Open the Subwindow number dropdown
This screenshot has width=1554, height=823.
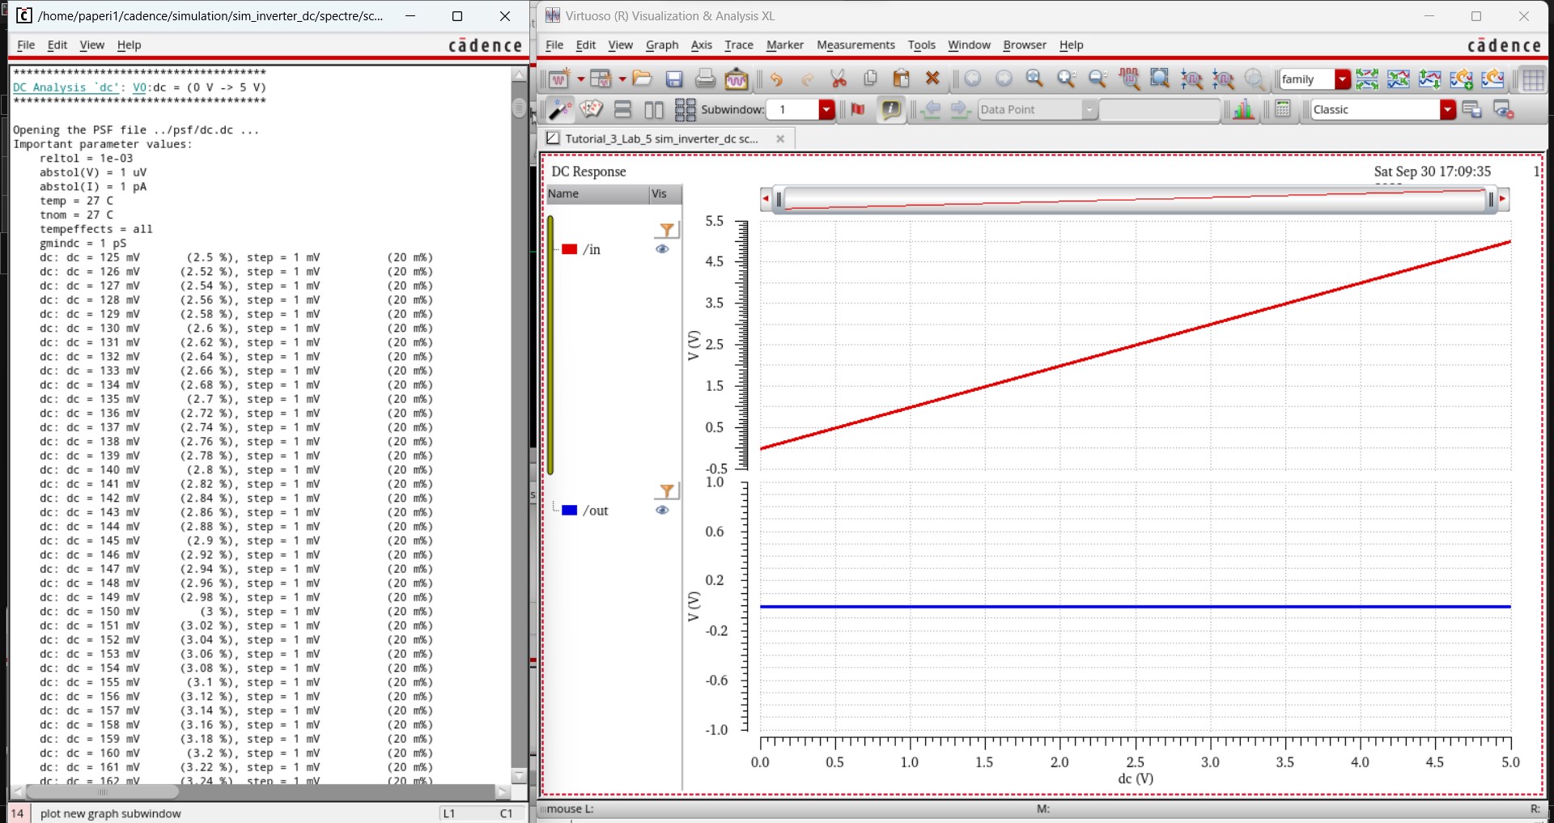(826, 109)
